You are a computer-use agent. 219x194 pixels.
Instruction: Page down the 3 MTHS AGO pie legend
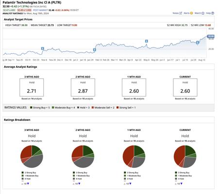pyautogui.click(x=28, y=184)
